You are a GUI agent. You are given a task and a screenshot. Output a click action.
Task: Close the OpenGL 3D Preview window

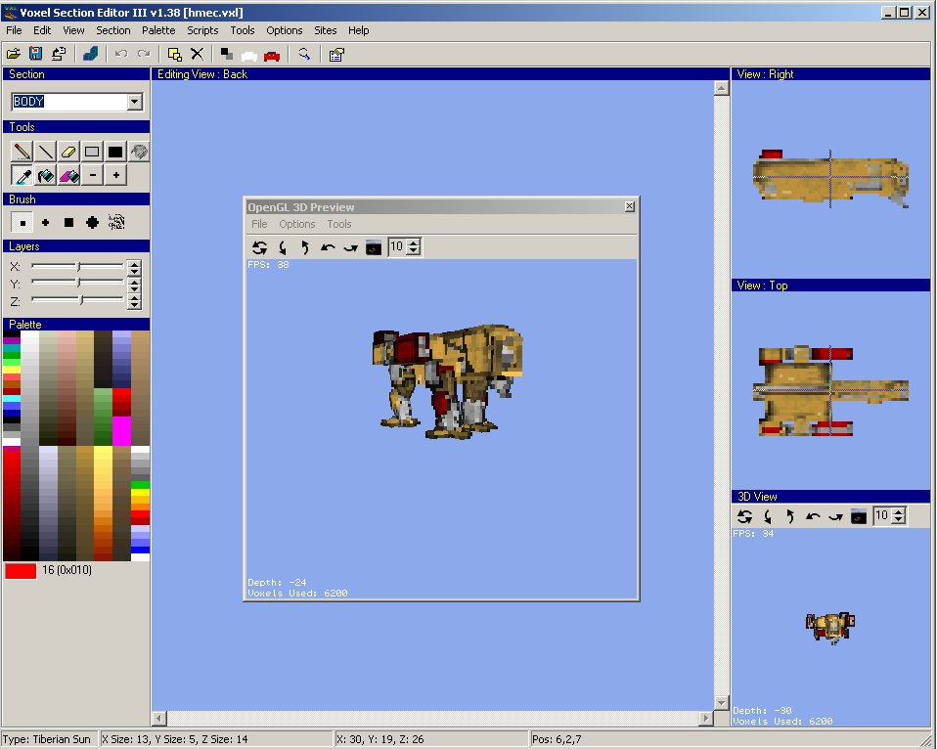tap(629, 206)
